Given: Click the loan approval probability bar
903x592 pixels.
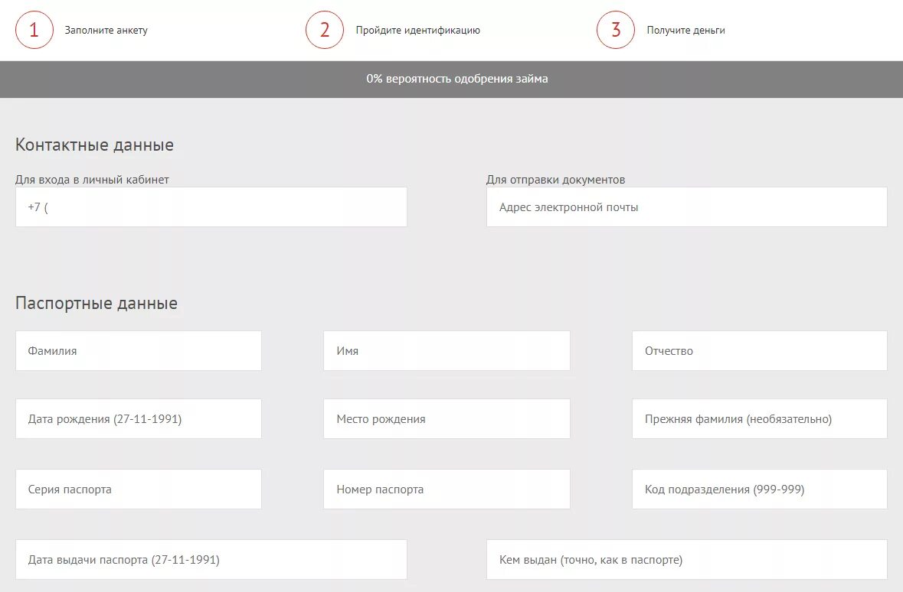Looking at the screenshot, I should pyautogui.click(x=452, y=79).
